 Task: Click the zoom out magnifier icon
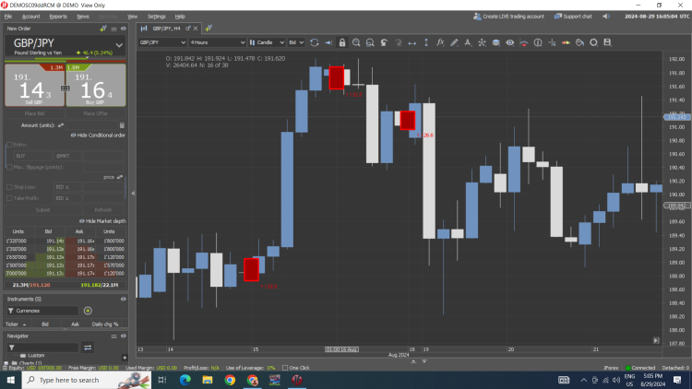pyautogui.click(x=370, y=42)
